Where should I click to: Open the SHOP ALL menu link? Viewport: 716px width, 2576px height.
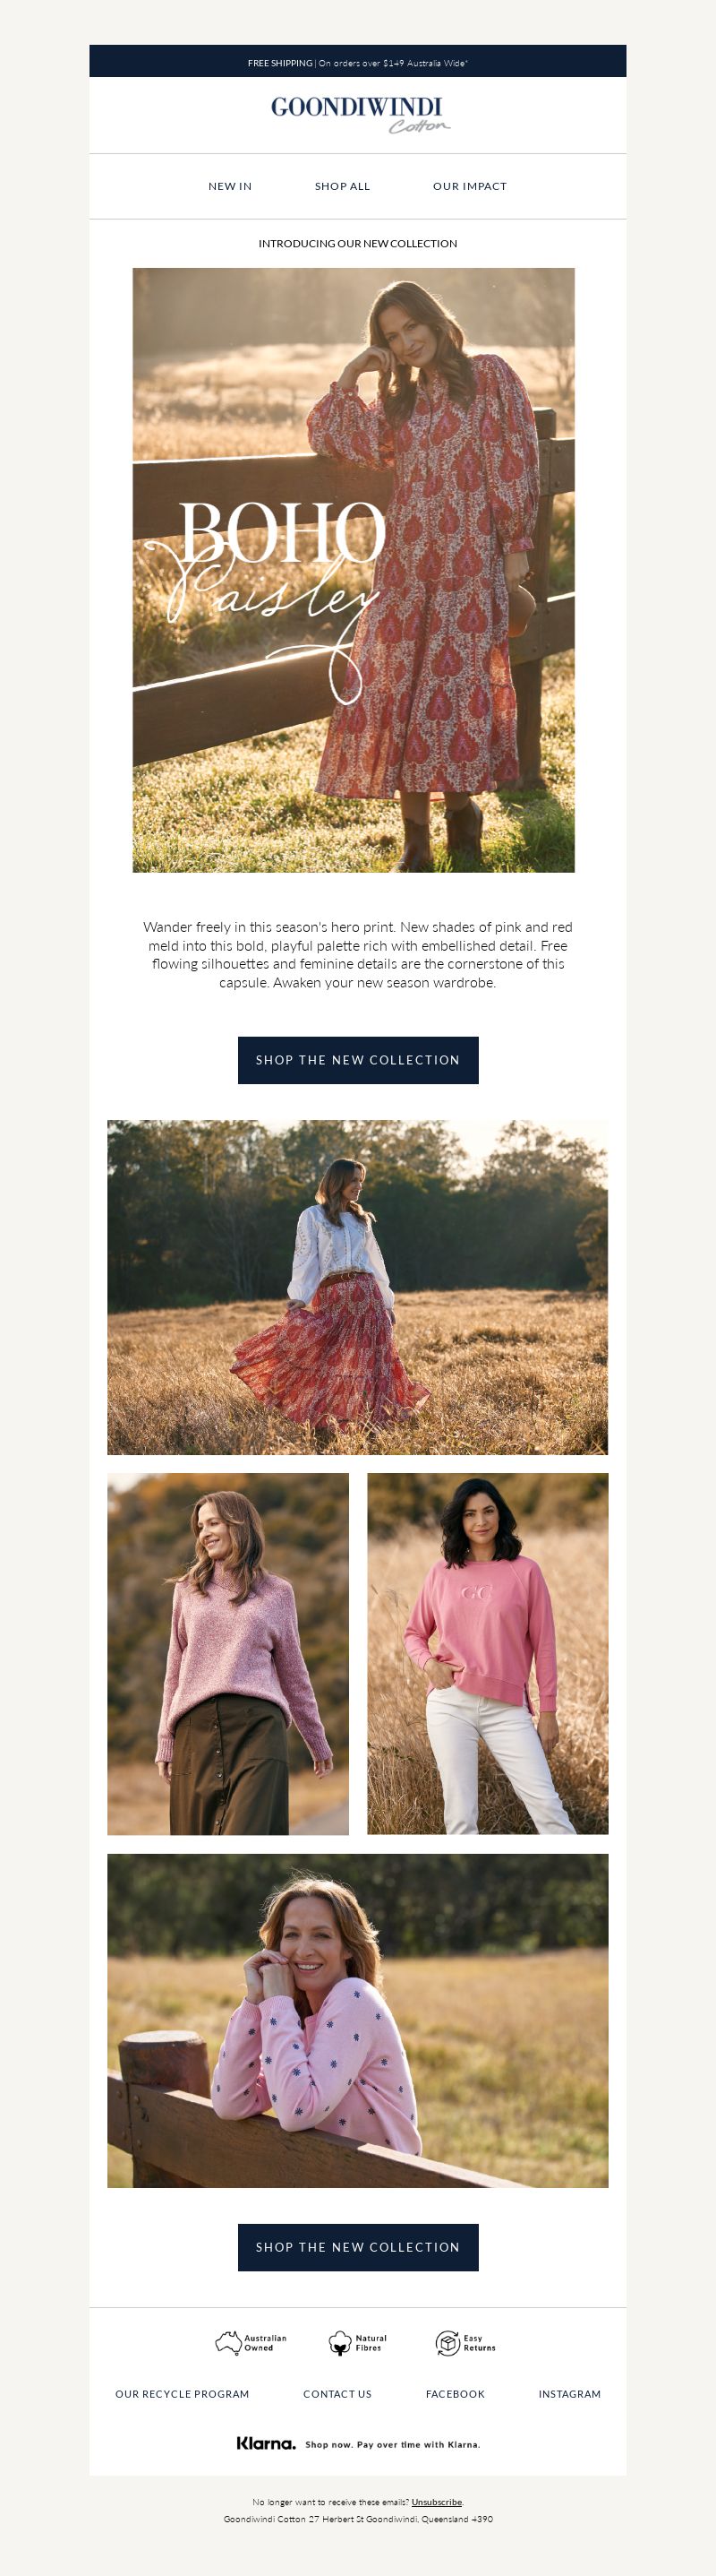coord(343,186)
